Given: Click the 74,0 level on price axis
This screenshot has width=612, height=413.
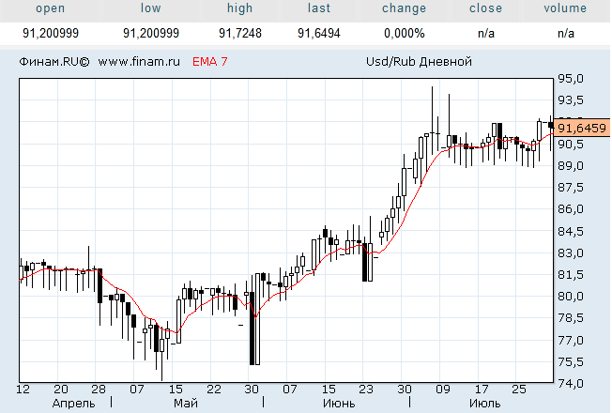Looking at the screenshot, I should tap(572, 384).
